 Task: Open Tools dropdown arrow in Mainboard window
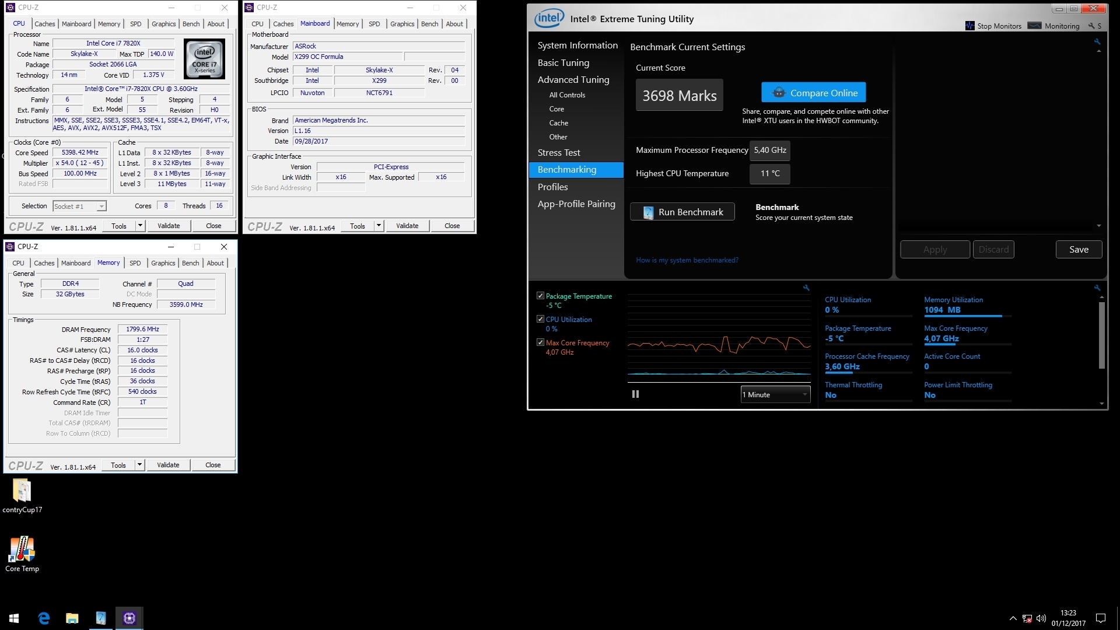(379, 226)
